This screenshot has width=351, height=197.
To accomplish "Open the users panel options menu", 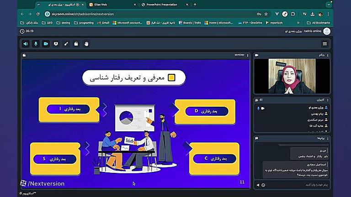I will pyautogui.click(x=328, y=100).
